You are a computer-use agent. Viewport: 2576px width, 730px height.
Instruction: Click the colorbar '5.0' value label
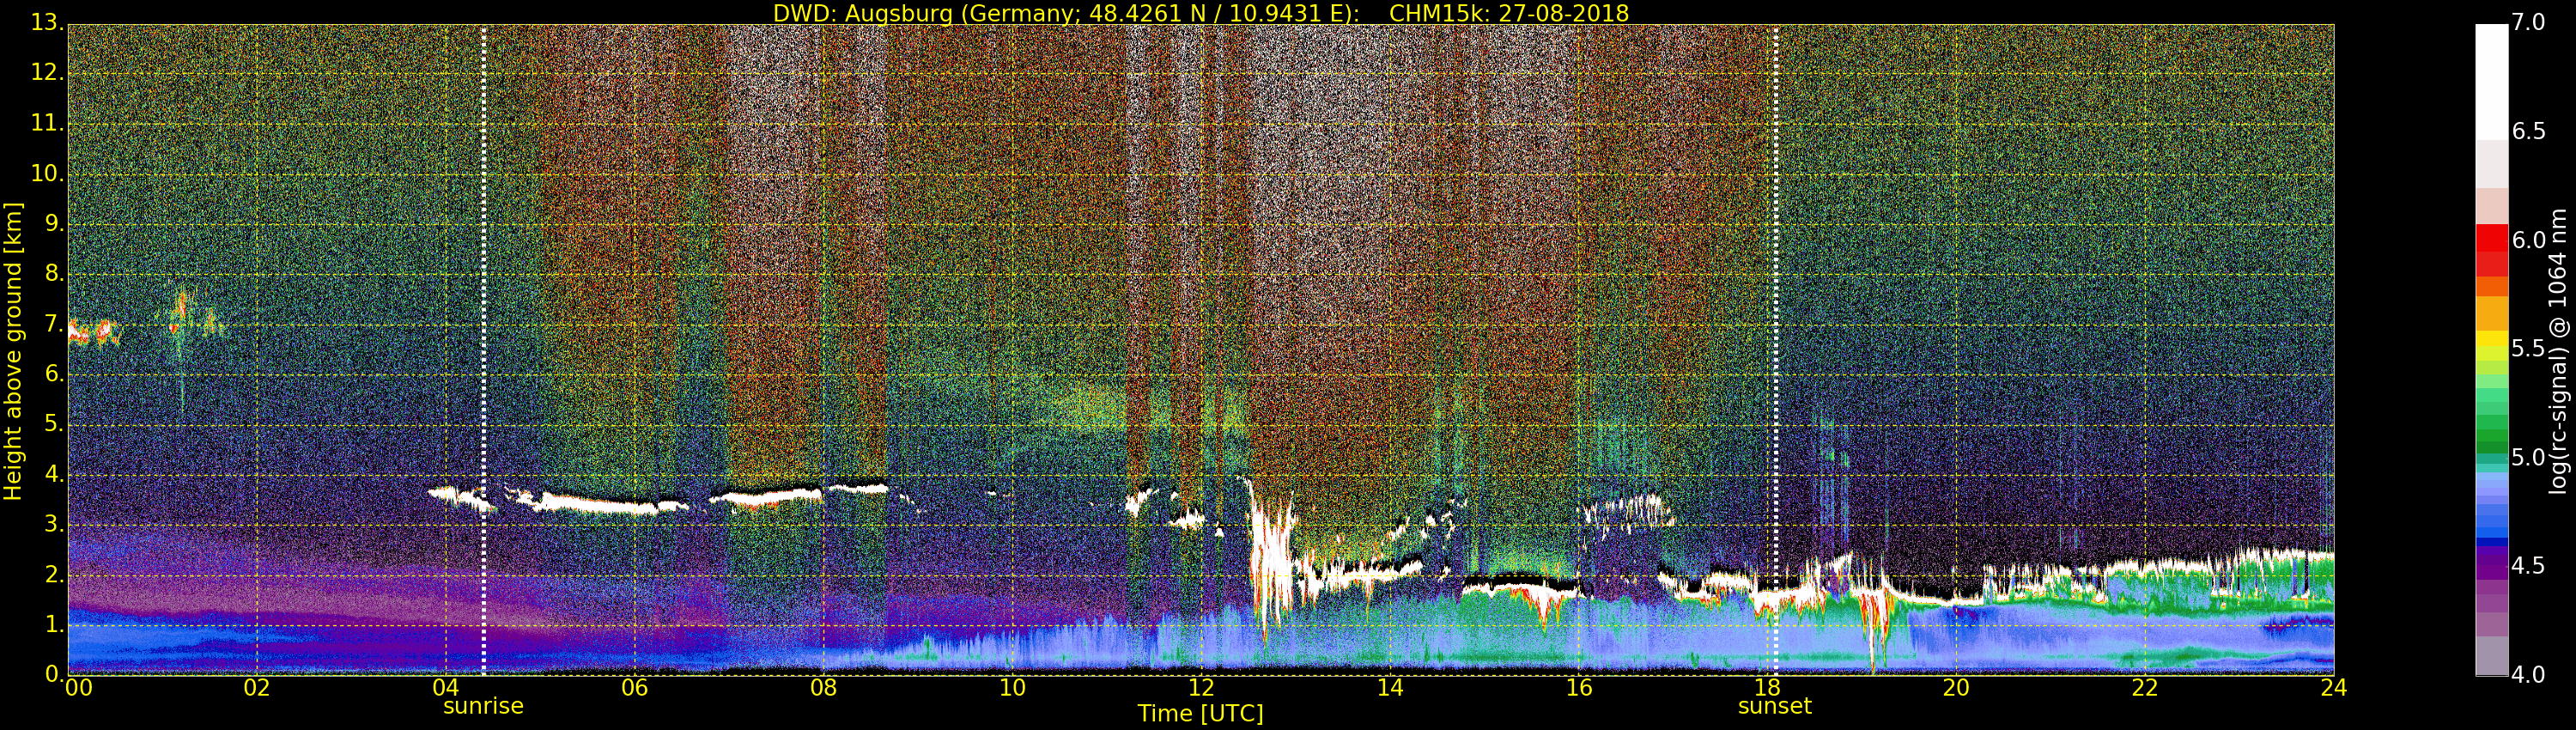coord(2529,457)
